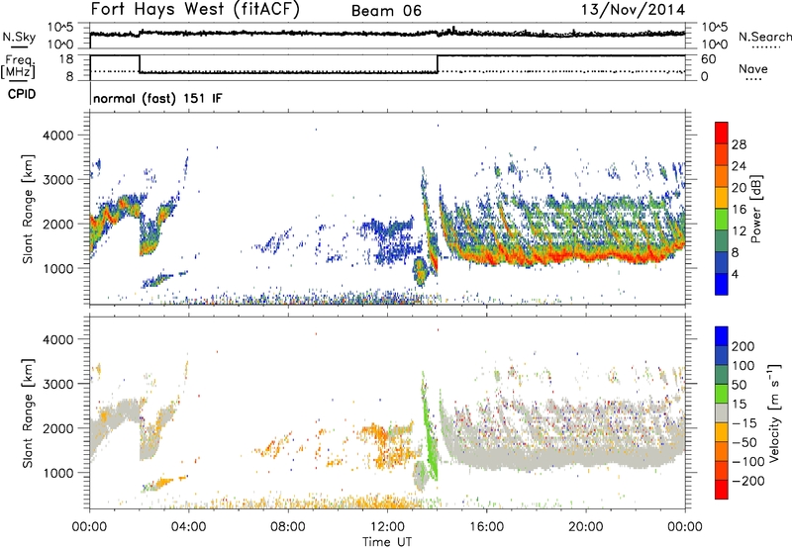Click the light green Power color bar segment
Image resolution: width=792 pixels, height=548 pixels.
click(x=722, y=219)
